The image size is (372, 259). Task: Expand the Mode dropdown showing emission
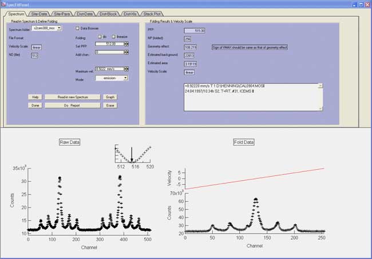click(111, 78)
